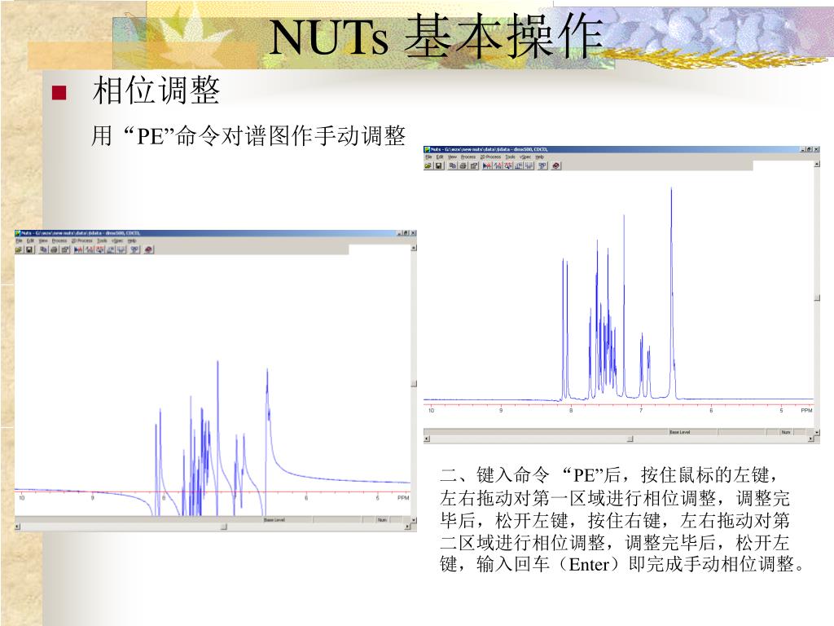Click 'Num' status indicator in right window
The width and height of the screenshot is (834, 626).
pyautogui.click(x=786, y=432)
